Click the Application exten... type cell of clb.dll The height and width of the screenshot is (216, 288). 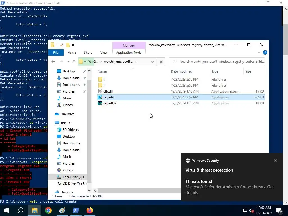point(226,91)
